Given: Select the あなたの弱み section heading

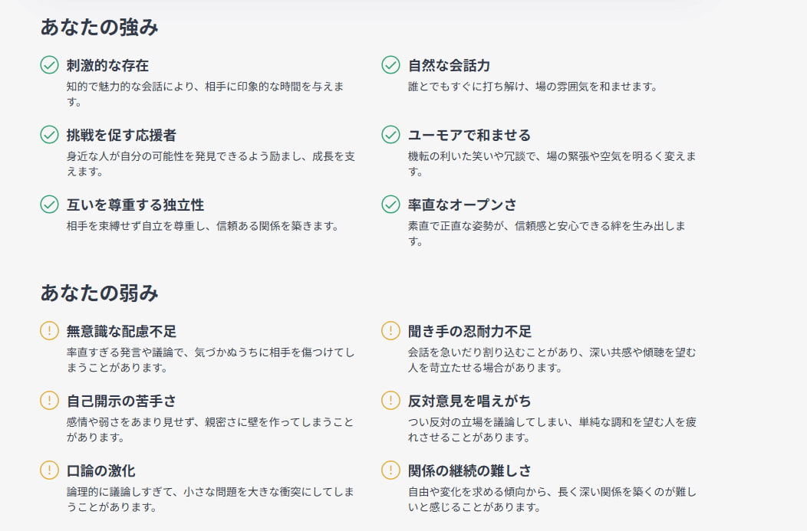Looking at the screenshot, I should tap(99, 293).
